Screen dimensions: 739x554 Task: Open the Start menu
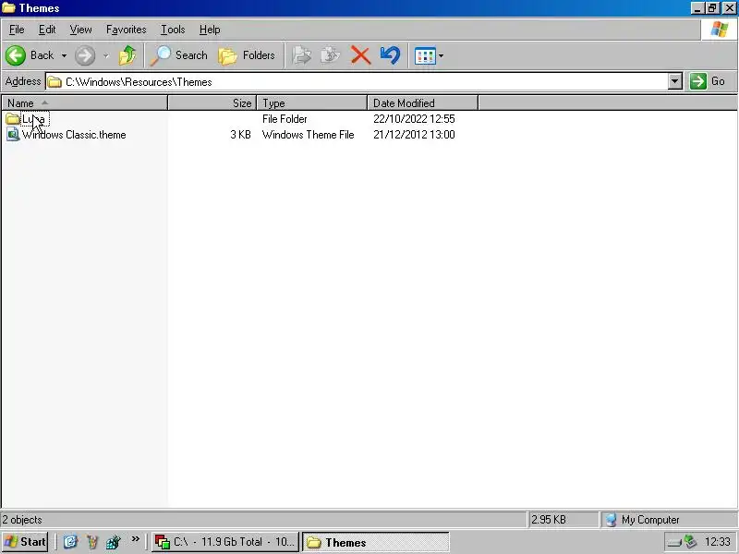pyautogui.click(x=25, y=542)
